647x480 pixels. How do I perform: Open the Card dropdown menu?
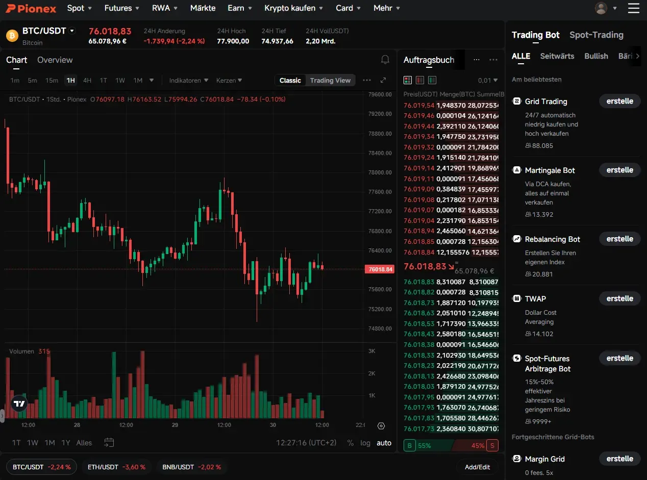click(x=349, y=8)
